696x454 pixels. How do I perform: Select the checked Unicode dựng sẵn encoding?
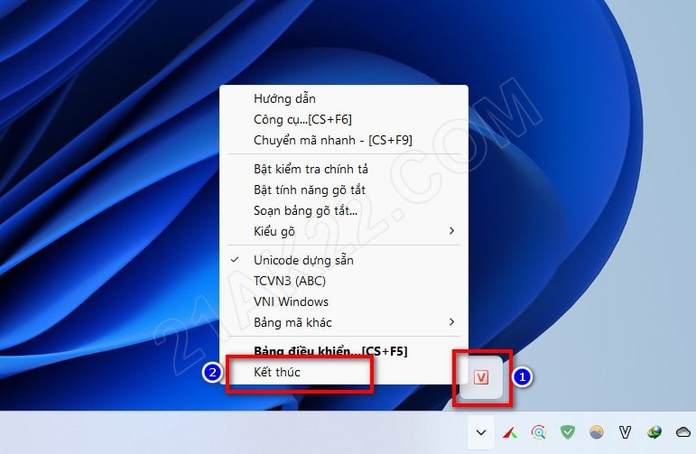pos(344,260)
